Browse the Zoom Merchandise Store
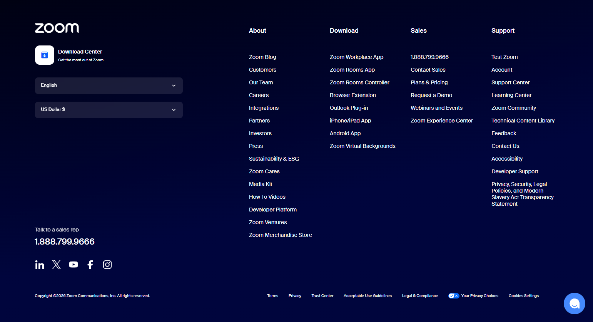The height and width of the screenshot is (322, 593). [x=281, y=235]
